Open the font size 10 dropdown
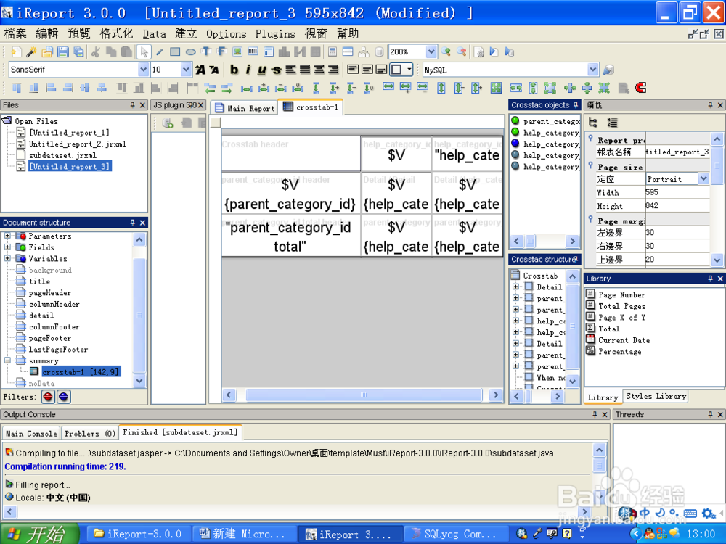This screenshot has height=544, width=726. tap(186, 70)
